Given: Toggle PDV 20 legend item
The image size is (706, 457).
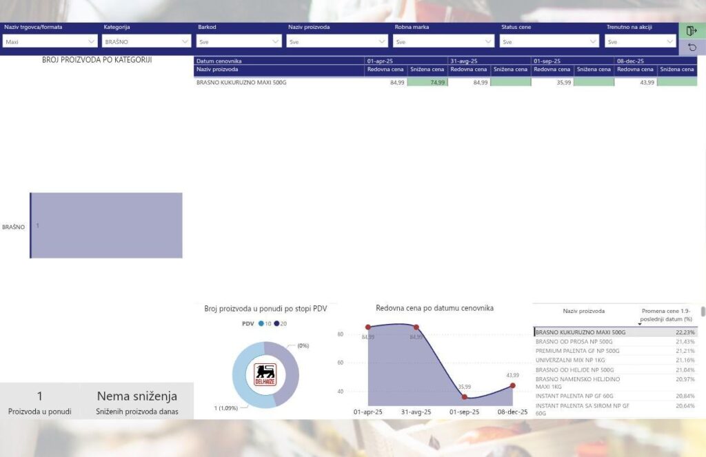Looking at the screenshot, I should point(278,323).
